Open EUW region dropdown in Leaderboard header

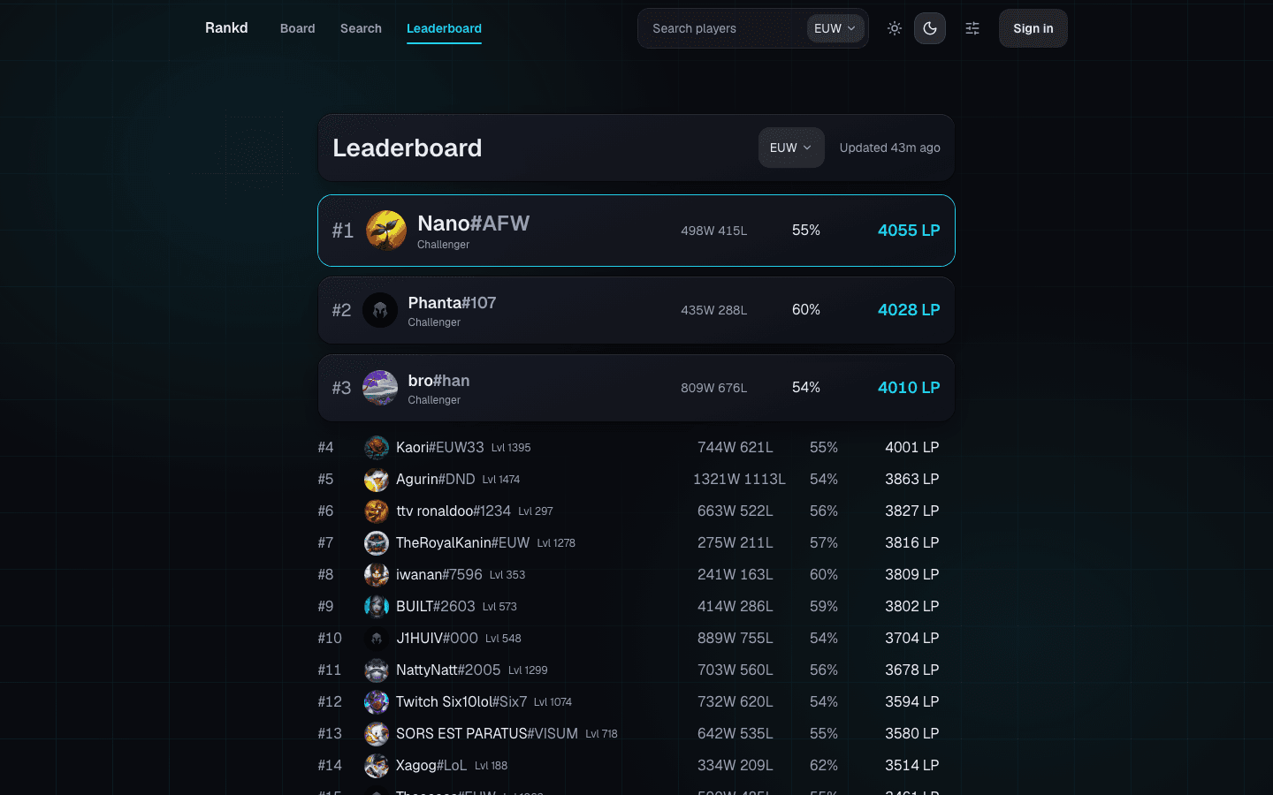(x=791, y=148)
